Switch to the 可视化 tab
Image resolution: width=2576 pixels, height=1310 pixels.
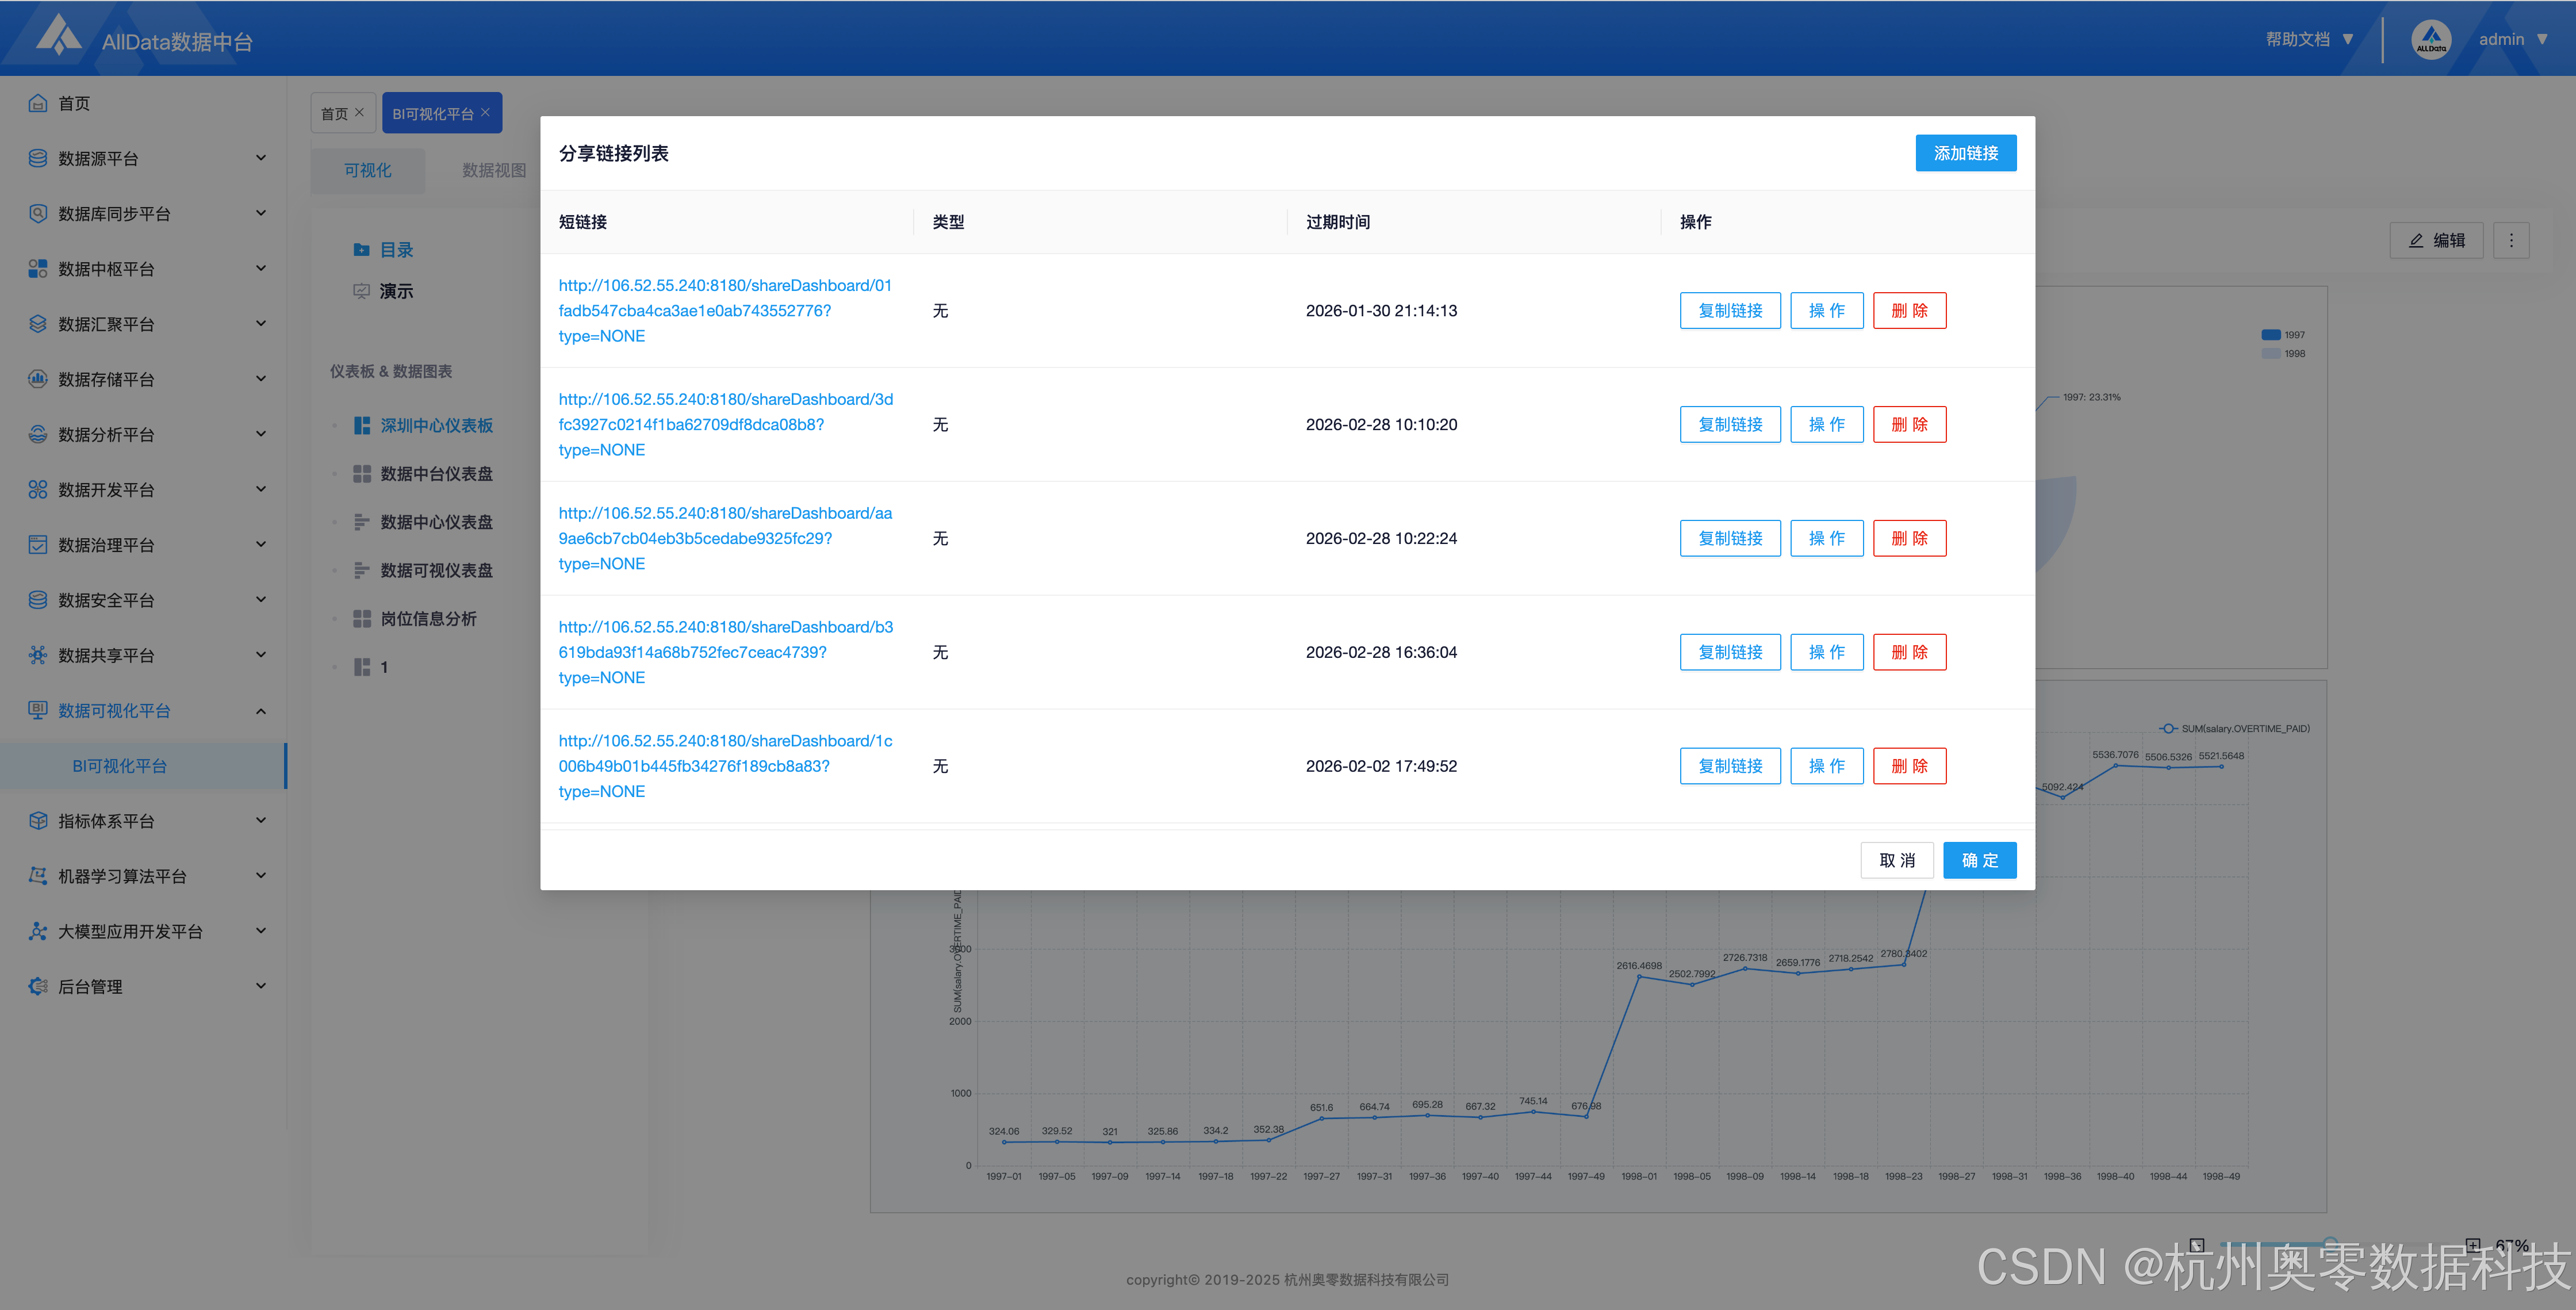tap(368, 171)
